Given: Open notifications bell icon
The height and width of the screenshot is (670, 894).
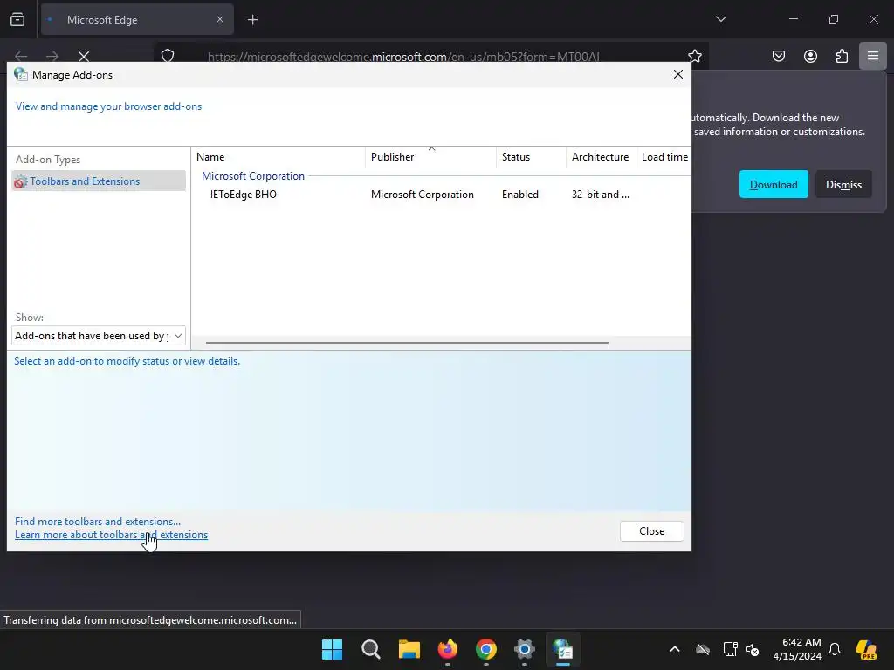Looking at the screenshot, I should [835, 649].
